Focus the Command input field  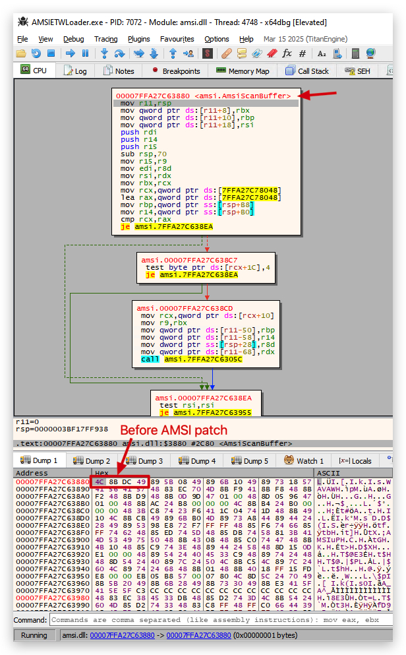(x=221, y=619)
